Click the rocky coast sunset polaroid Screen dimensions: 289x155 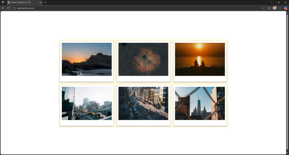click(87, 61)
